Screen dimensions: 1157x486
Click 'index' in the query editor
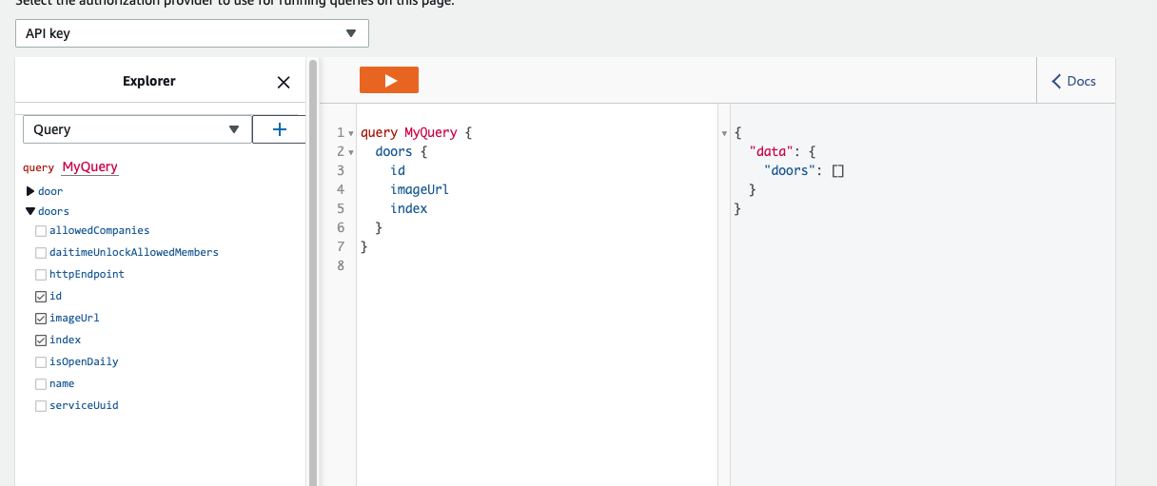click(x=409, y=208)
